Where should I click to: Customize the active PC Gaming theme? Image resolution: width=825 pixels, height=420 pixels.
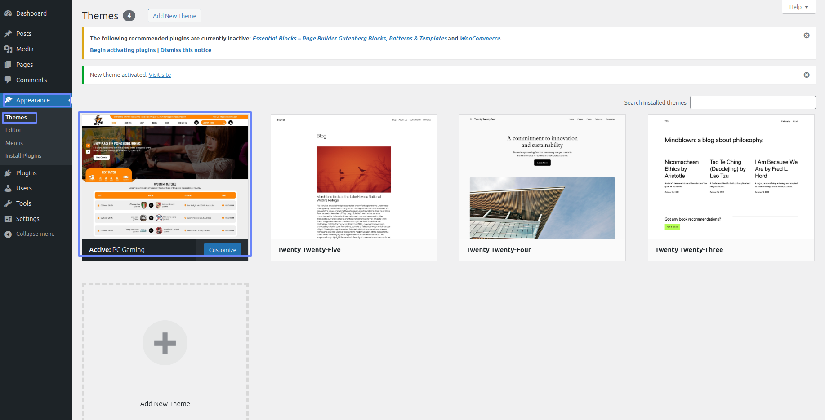click(x=223, y=250)
